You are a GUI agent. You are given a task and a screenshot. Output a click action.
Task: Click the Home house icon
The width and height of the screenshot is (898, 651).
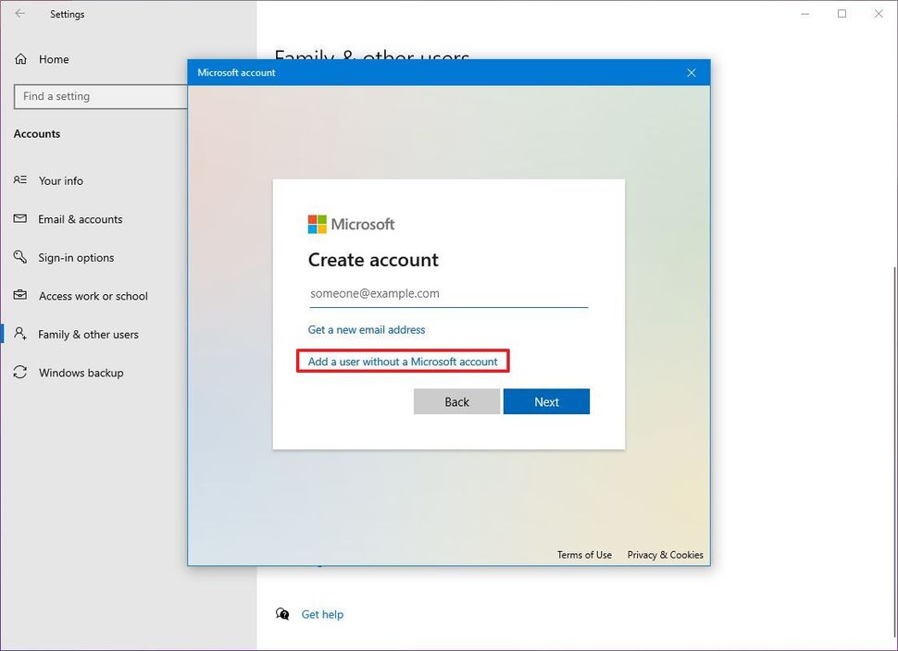click(20, 59)
